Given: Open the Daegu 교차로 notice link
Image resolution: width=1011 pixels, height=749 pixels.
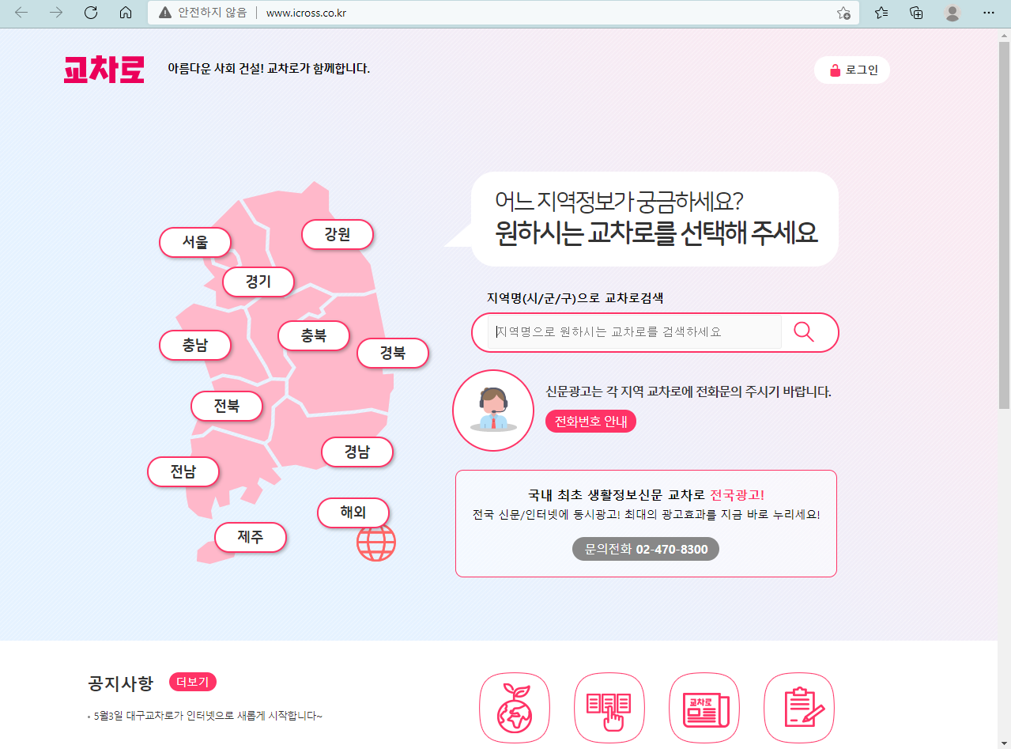Looking at the screenshot, I should (x=208, y=716).
